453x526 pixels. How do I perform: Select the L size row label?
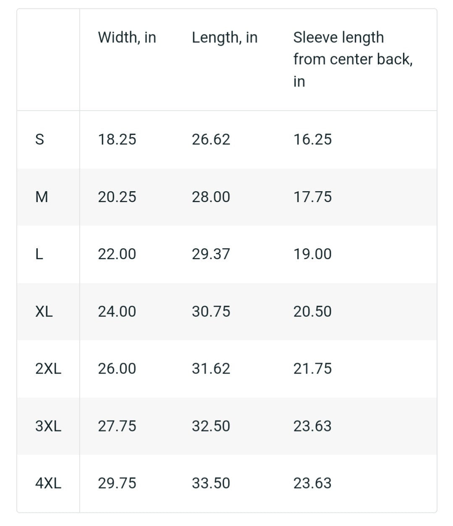coord(39,254)
